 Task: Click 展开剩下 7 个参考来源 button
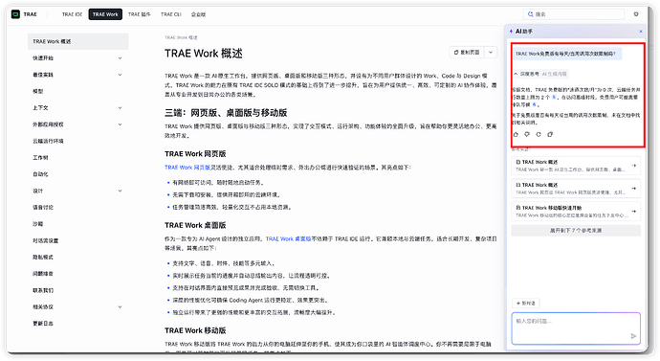click(x=576, y=231)
